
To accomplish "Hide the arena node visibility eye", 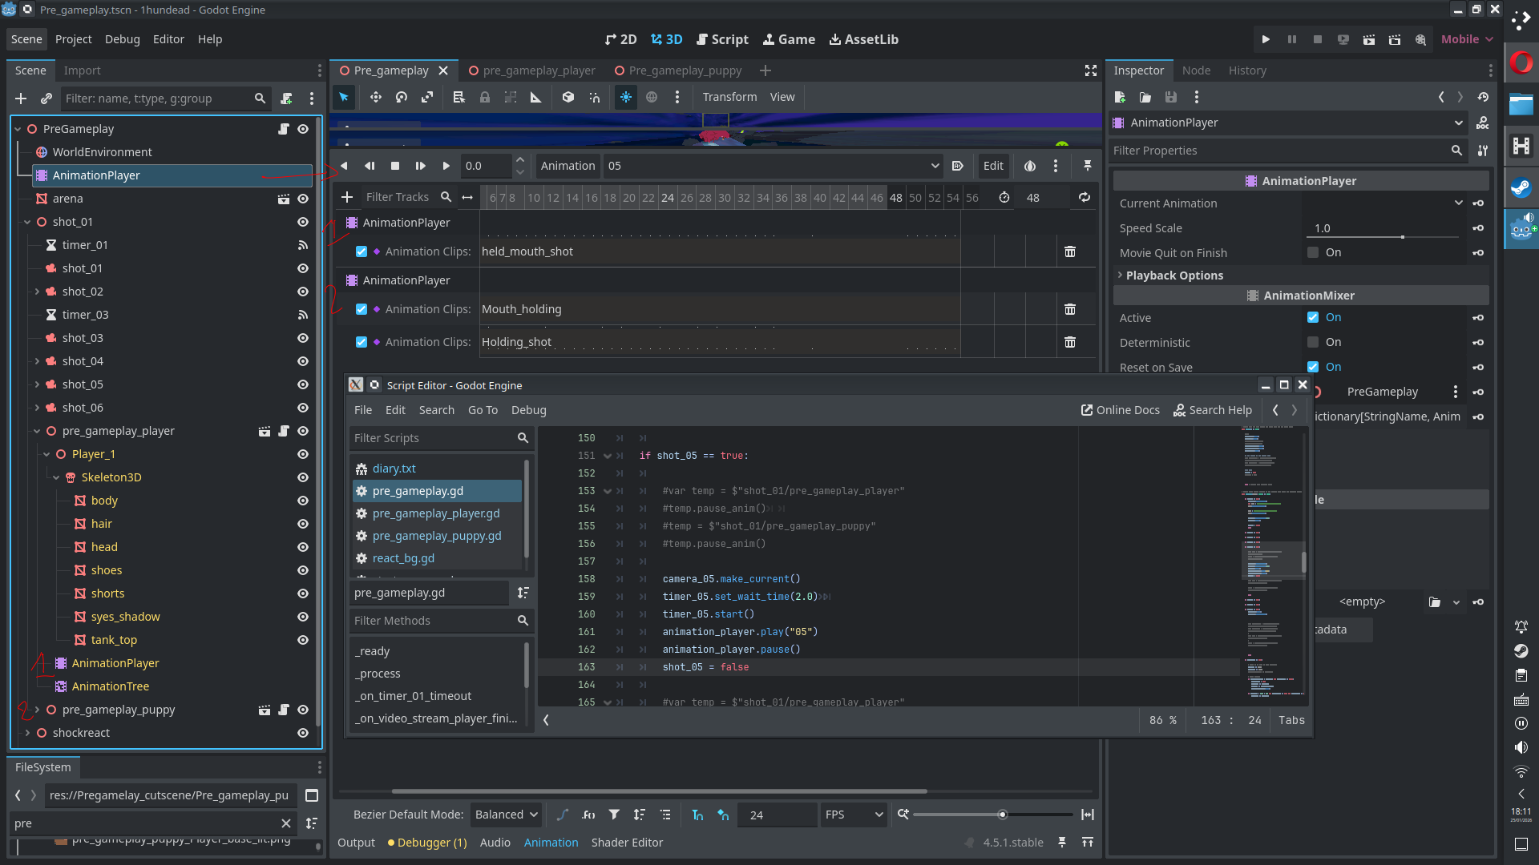I will point(303,199).
